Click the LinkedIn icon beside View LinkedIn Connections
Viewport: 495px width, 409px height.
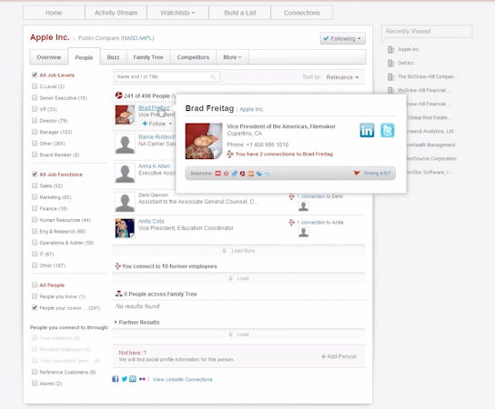[x=133, y=379]
